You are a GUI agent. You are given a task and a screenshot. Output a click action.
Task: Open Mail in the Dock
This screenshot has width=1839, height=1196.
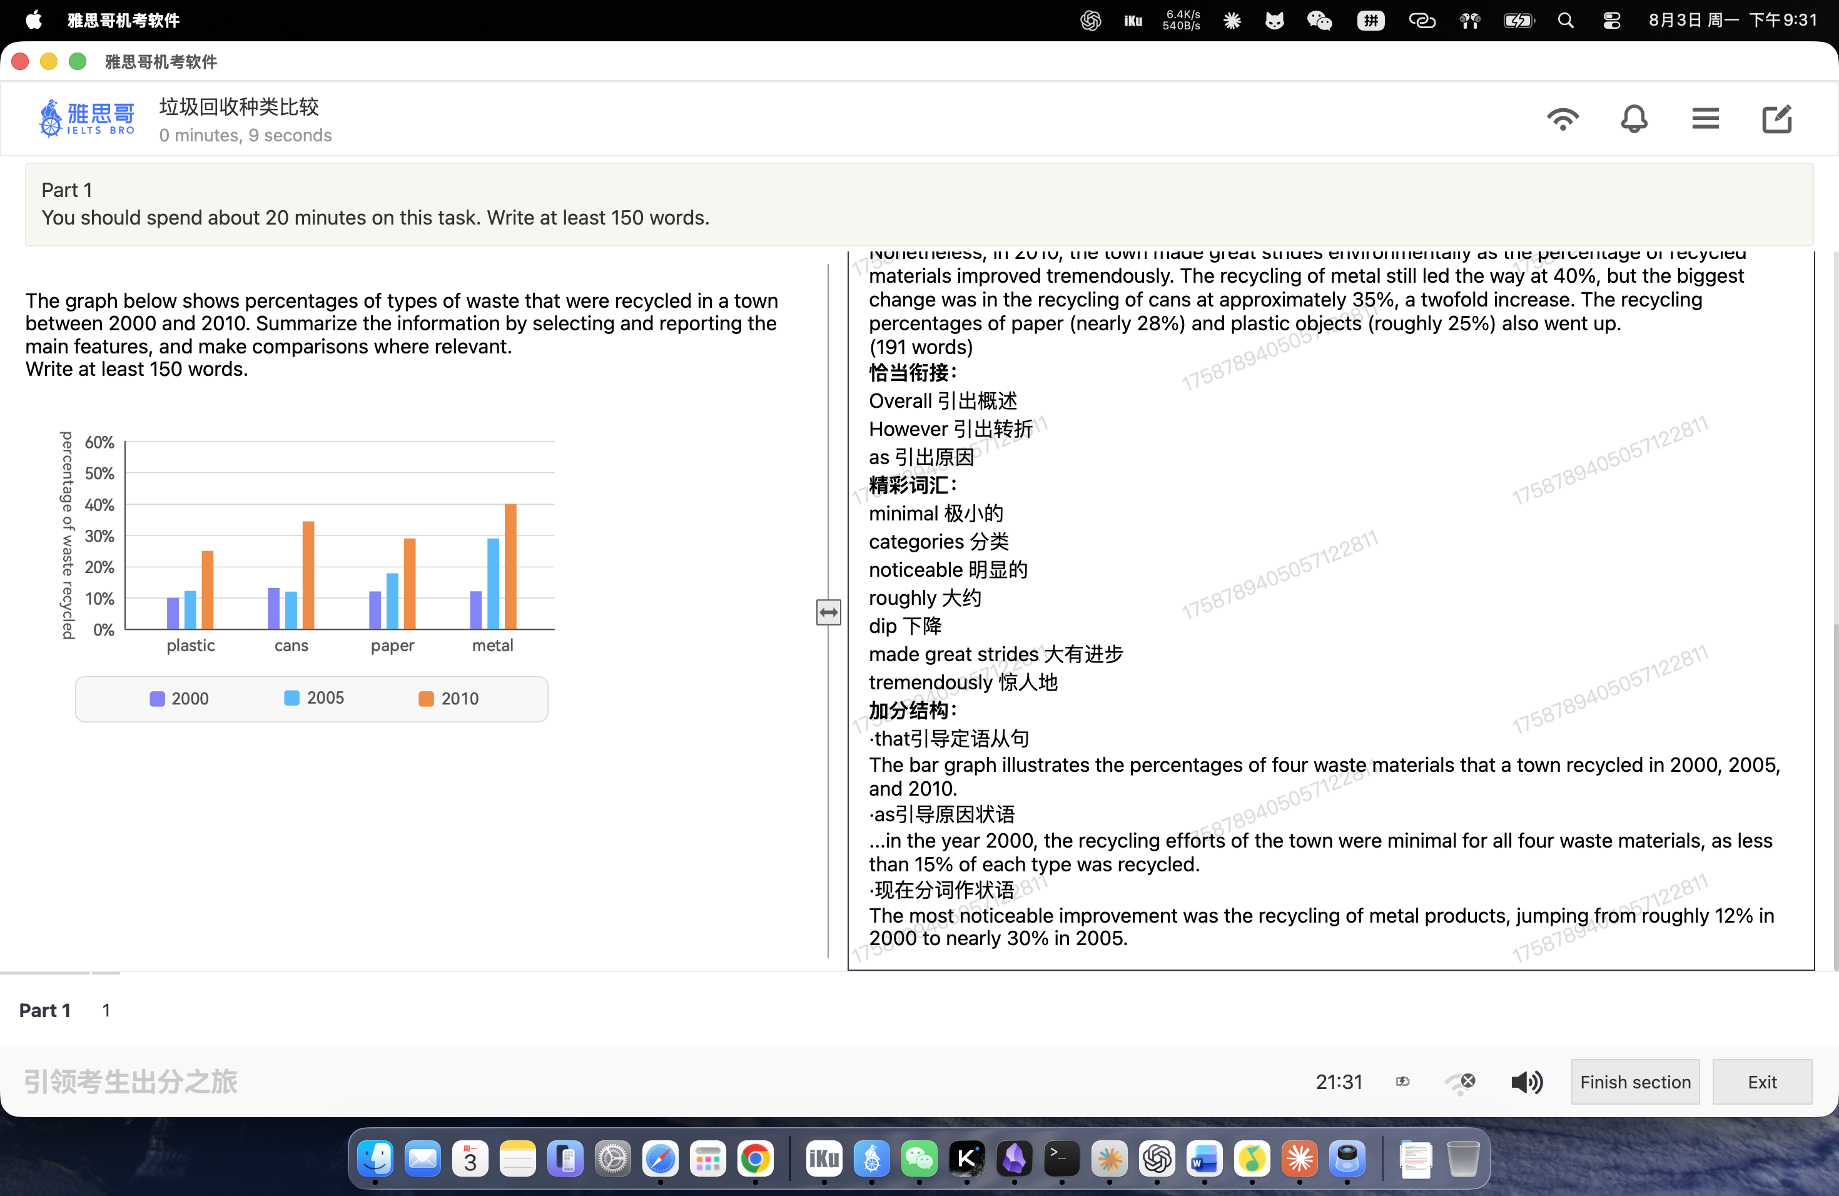click(x=423, y=1158)
